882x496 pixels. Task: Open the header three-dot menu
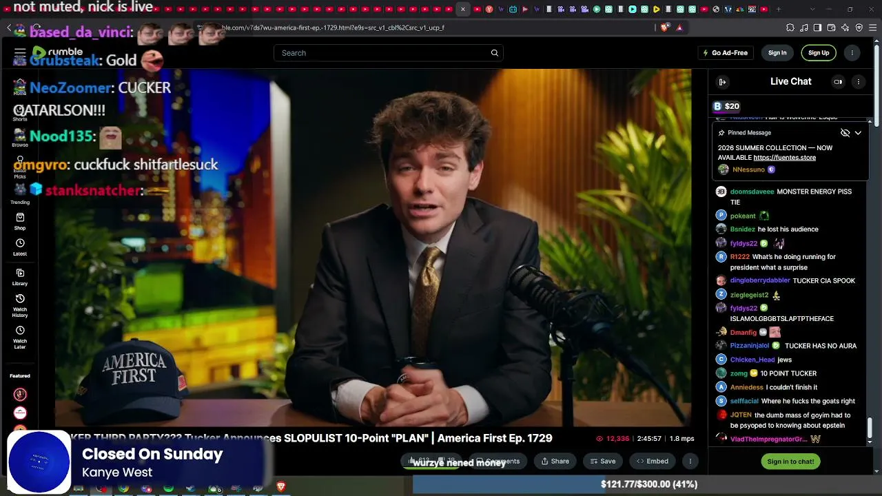(x=852, y=53)
